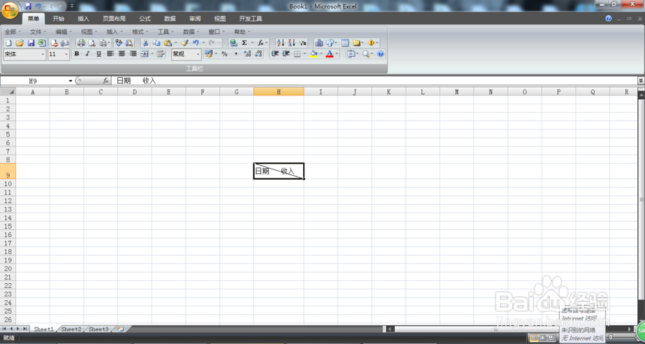Increase decimal places
This screenshot has width=645, height=344.
coord(247,54)
